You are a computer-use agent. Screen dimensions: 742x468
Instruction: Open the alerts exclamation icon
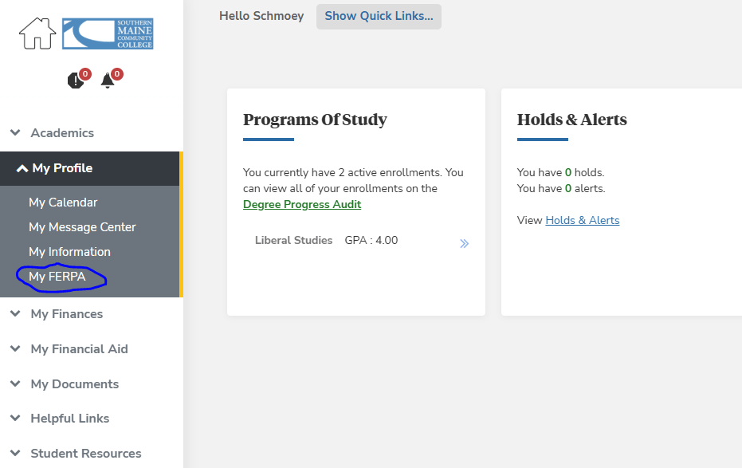76,81
